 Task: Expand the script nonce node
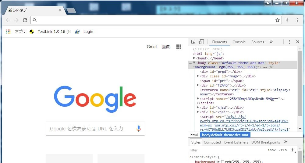click(198, 99)
